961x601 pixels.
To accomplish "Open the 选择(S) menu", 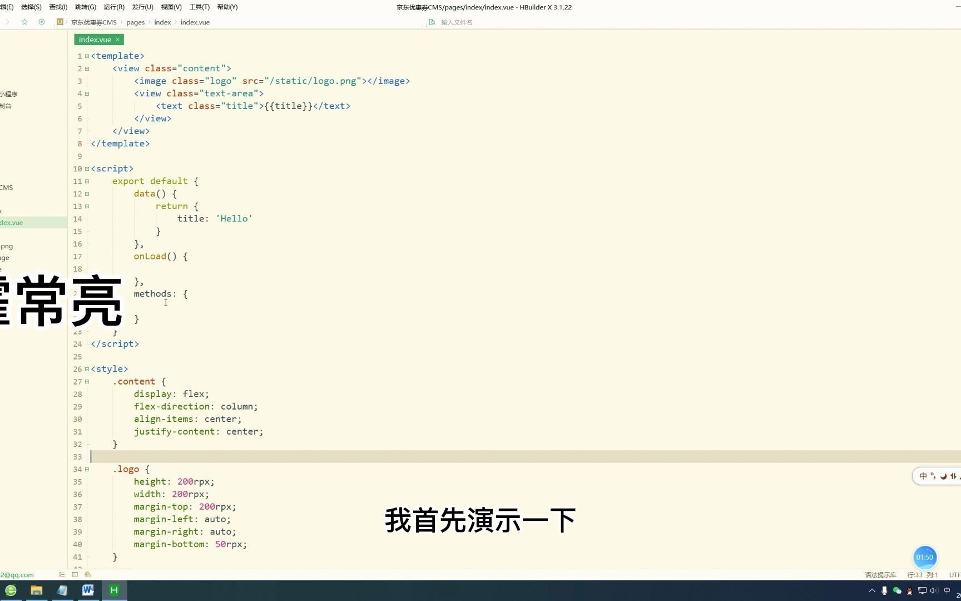I will [x=31, y=7].
